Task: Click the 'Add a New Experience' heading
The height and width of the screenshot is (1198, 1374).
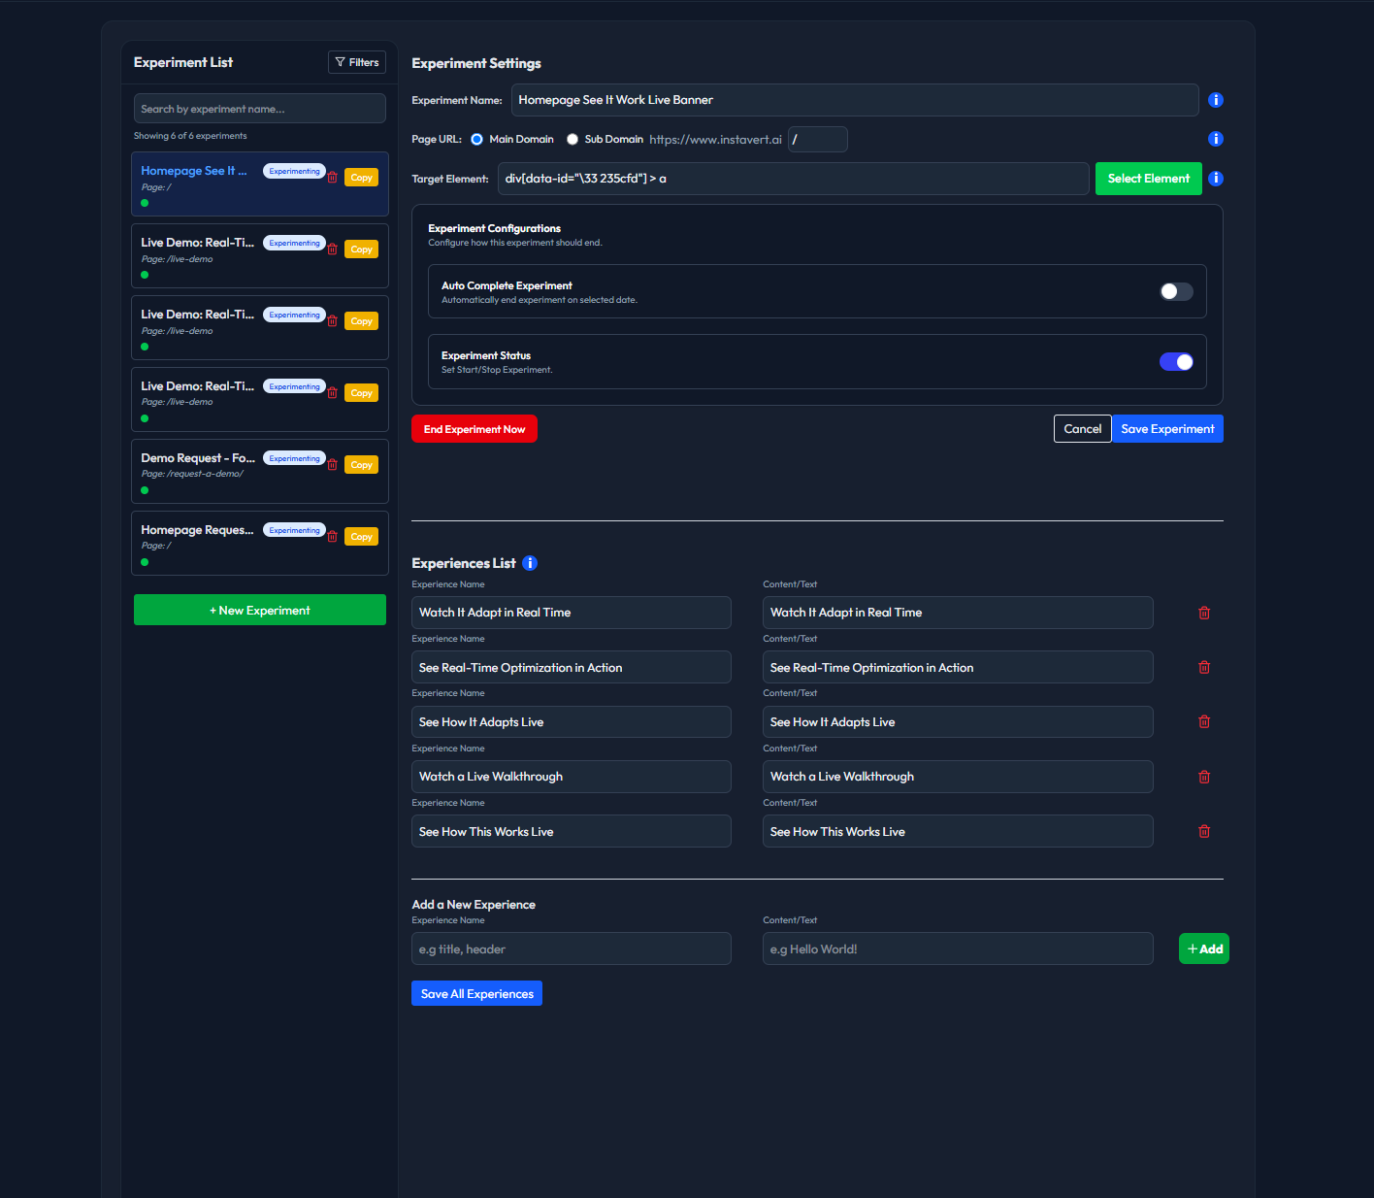Action: click(x=474, y=904)
